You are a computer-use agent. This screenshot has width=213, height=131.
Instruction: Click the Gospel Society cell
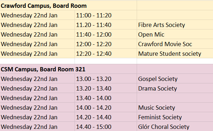(x=175, y=79)
